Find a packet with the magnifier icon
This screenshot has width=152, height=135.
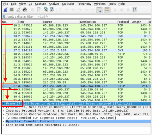60,10
